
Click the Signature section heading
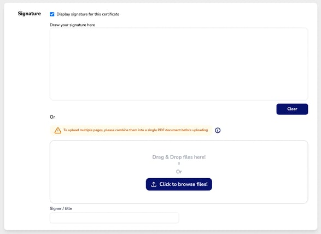click(x=30, y=14)
